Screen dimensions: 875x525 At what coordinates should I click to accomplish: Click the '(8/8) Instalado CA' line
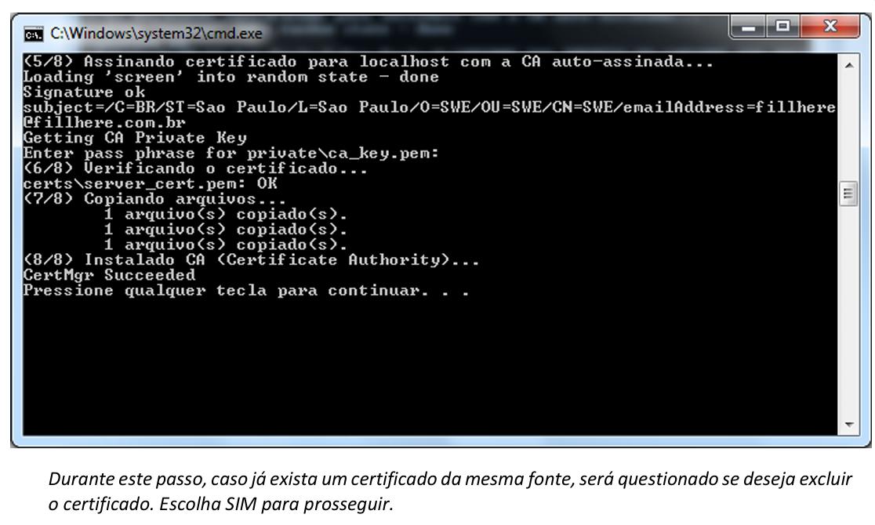[251, 260]
